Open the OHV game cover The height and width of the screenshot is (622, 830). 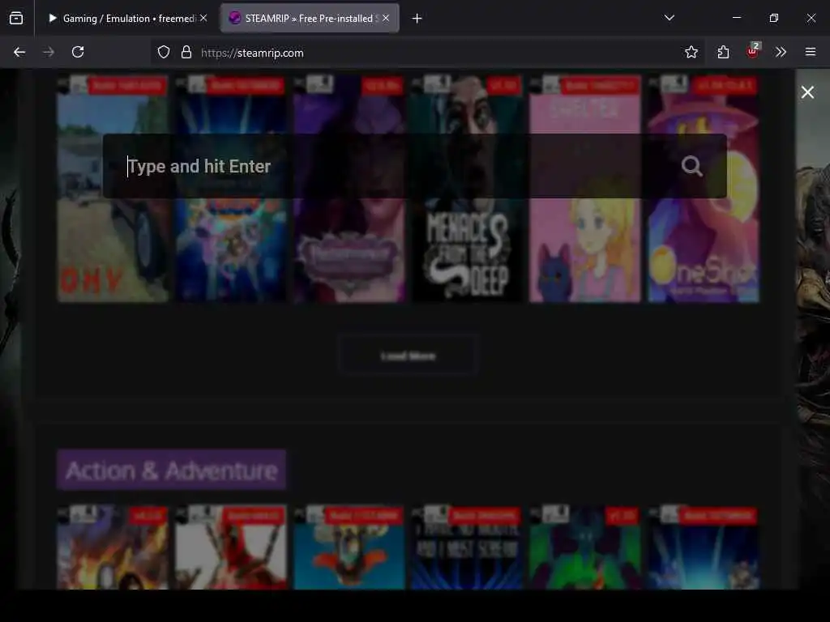click(x=113, y=189)
